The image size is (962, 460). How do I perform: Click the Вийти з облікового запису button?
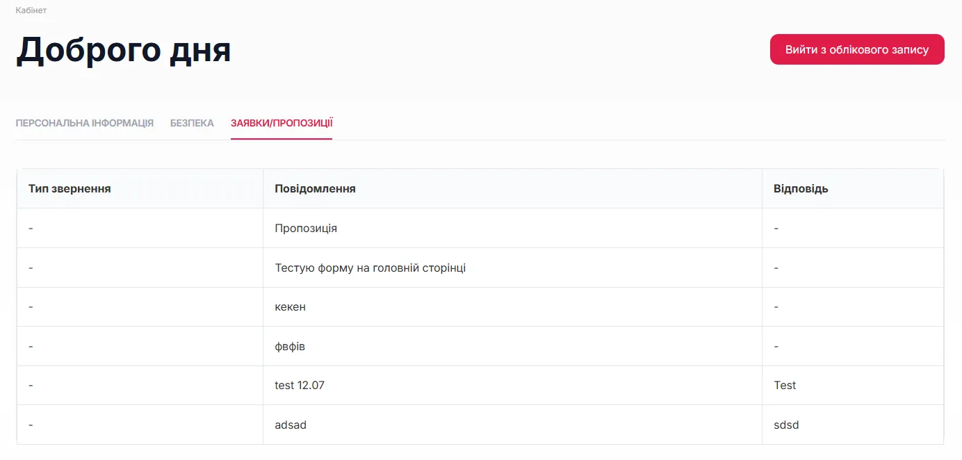point(856,49)
